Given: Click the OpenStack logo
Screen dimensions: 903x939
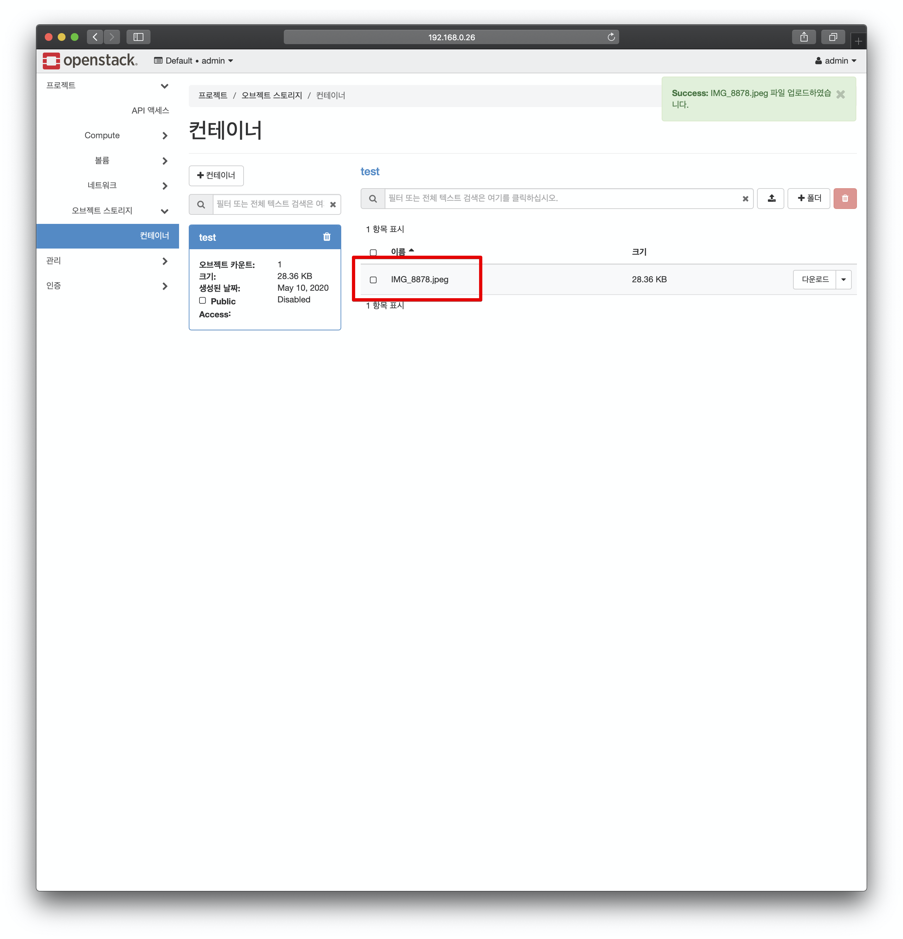Looking at the screenshot, I should [x=90, y=61].
